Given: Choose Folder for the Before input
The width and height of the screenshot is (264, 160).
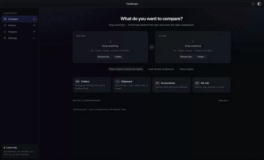Looking at the screenshot, I should [119, 57].
